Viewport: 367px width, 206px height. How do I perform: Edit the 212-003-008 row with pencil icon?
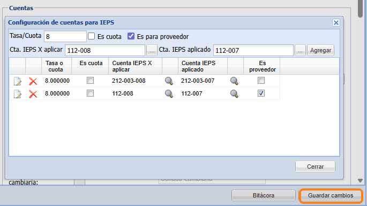[18, 81]
